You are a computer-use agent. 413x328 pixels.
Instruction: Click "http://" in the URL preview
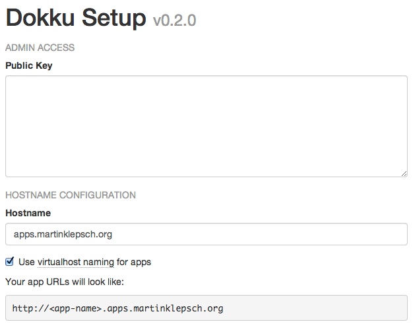(x=31, y=308)
